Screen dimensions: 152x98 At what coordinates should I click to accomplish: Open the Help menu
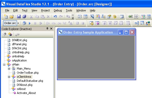tap(92, 10)
